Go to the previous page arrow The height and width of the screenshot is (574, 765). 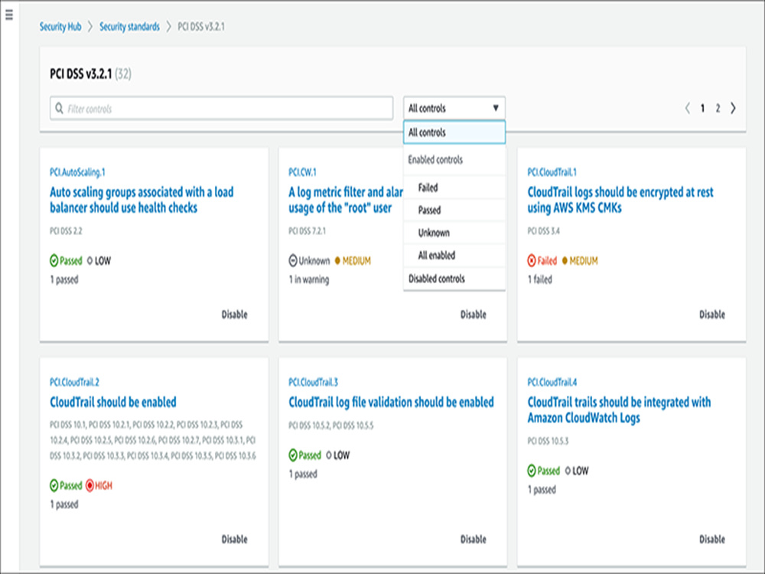coord(688,109)
